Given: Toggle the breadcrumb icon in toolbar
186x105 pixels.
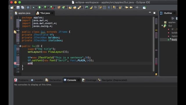Looking at the screenshot, I should pos(87,8).
